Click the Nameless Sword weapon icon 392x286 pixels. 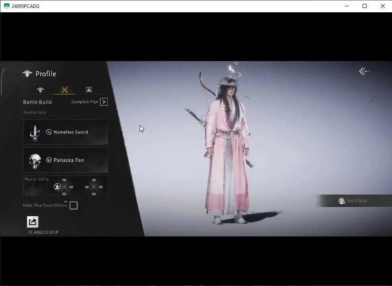[35, 132]
